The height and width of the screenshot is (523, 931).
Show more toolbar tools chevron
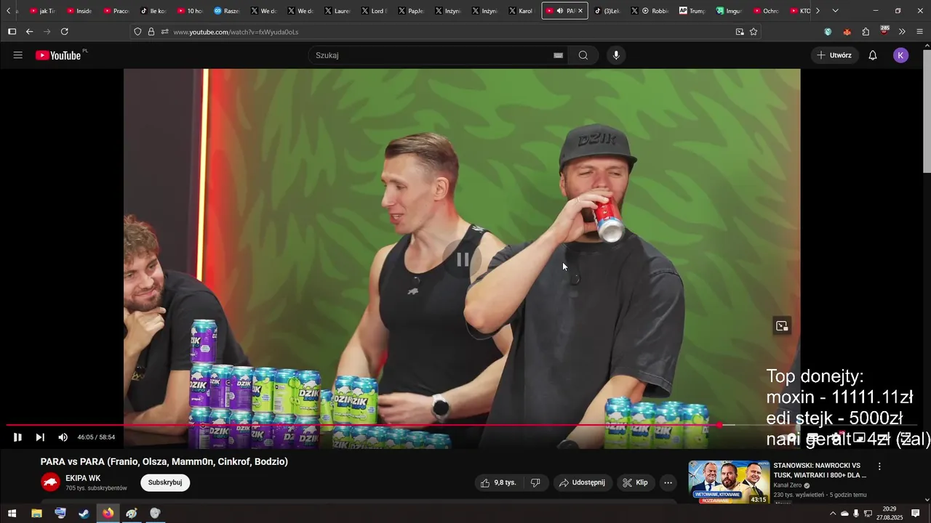tap(902, 32)
